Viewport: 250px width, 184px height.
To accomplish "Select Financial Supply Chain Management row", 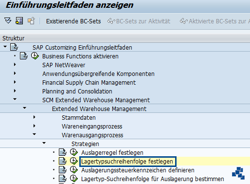I will coord(89,83).
